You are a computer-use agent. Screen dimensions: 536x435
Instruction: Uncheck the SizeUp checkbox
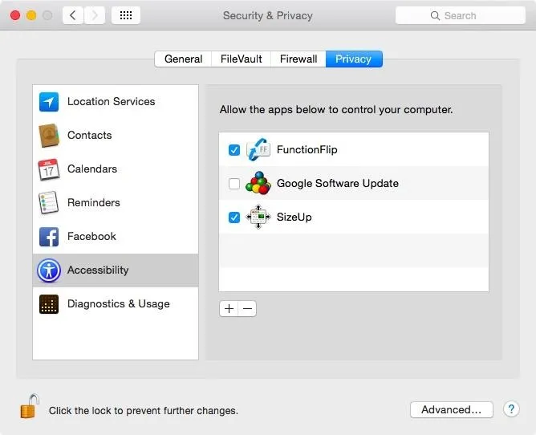click(x=234, y=217)
